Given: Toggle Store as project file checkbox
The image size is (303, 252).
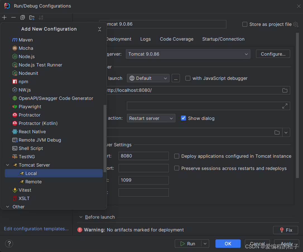Looking at the screenshot, I should pyautogui.click(x=245, y=24).
